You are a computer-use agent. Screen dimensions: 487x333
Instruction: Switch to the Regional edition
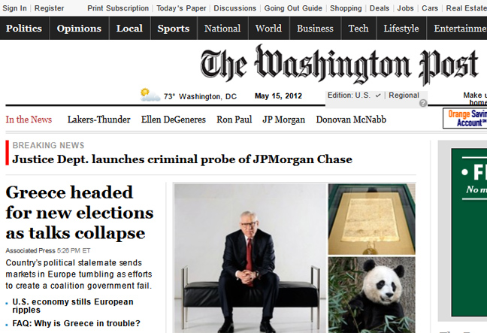click(x=404, y=95)
